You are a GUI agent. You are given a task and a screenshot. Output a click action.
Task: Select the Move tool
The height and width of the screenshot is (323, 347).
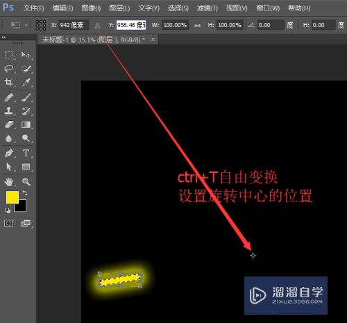[26, 55]
